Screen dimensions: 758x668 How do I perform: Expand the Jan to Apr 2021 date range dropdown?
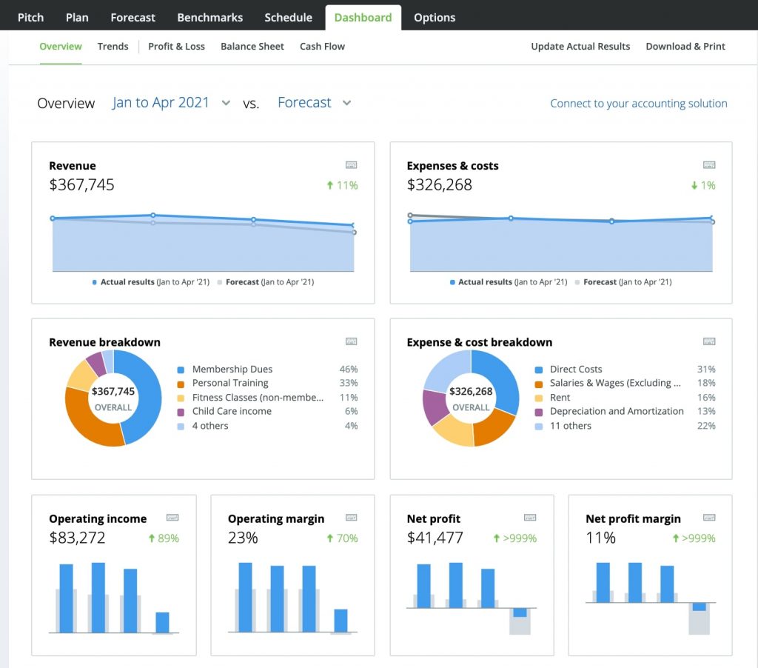tap(171, 102)
